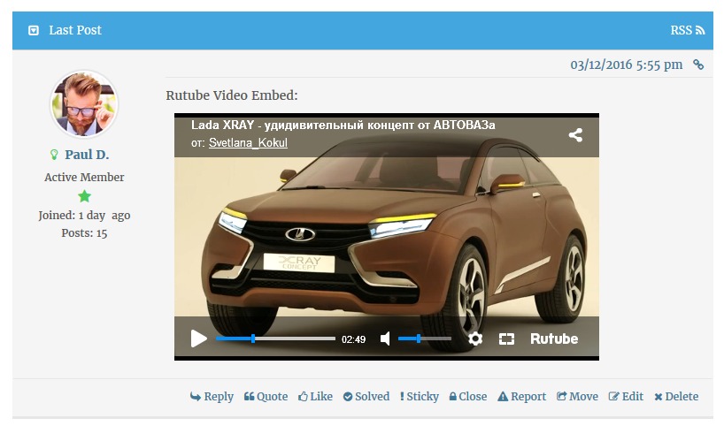Click the Rutube logo in player
The image size is (724, 426).
click(x=554, y=339)
